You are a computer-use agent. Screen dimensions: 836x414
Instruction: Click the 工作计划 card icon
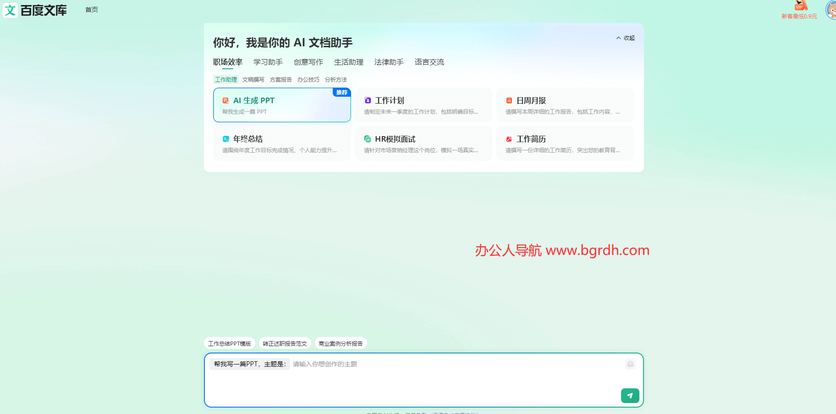click(368, 100)
